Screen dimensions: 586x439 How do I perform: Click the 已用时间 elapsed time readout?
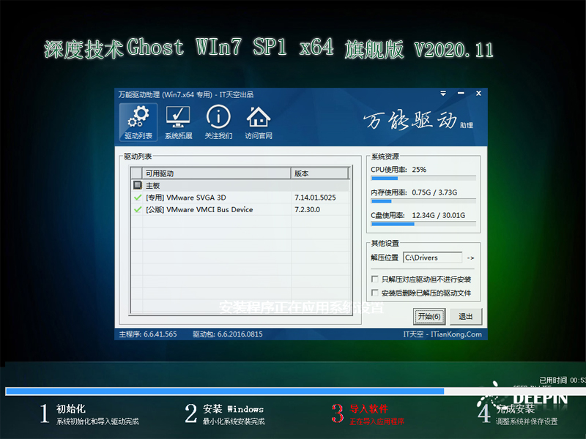563,380
